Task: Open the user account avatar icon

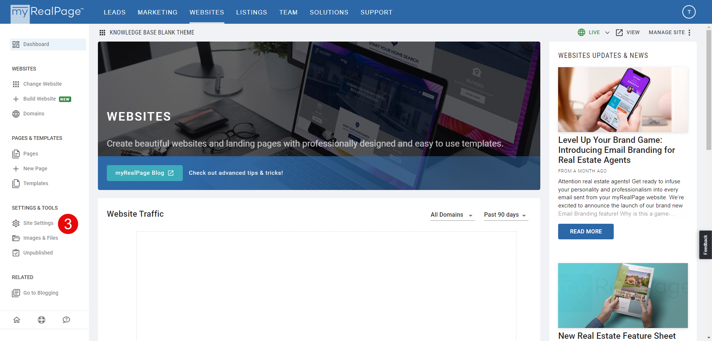Action: point(689,12)
